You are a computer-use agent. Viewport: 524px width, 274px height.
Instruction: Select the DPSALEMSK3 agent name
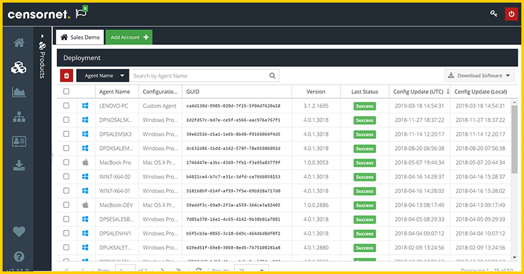pos(115,134)
